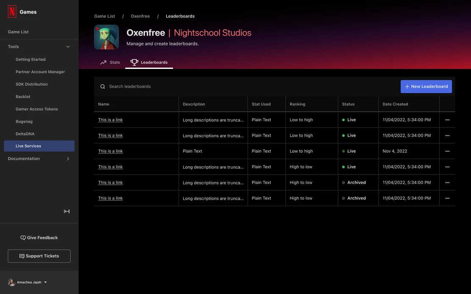
Task: Open DeltaDNA tool
Action: [x=25, y=134]
